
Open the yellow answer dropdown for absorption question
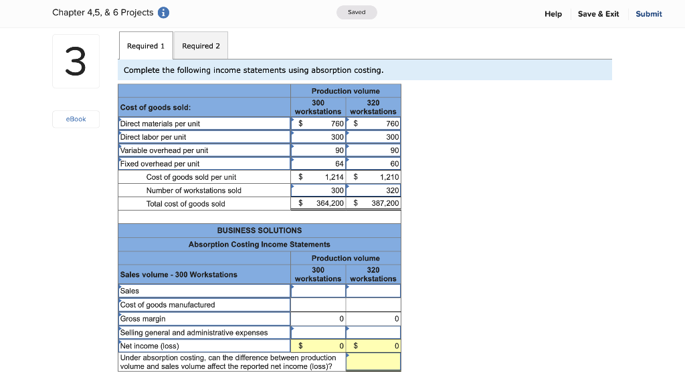(x=373, y=362)
